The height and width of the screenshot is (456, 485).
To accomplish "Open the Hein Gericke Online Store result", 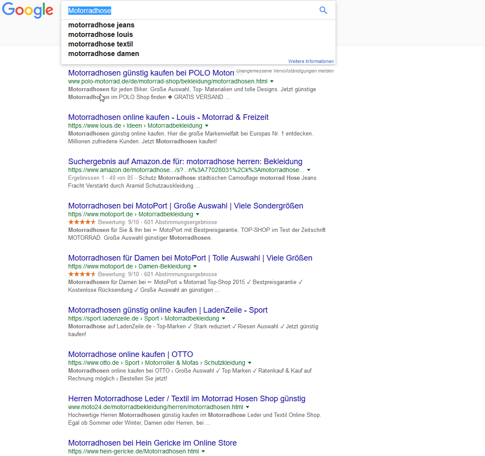I will [152, 443].
